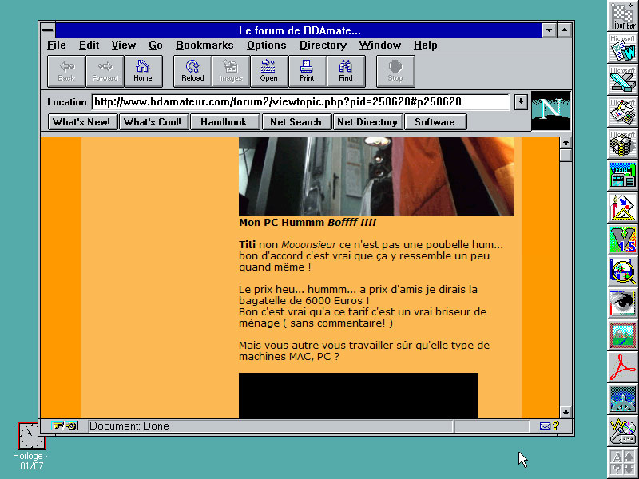Click the security key icon in status bar

click(65, 426)
